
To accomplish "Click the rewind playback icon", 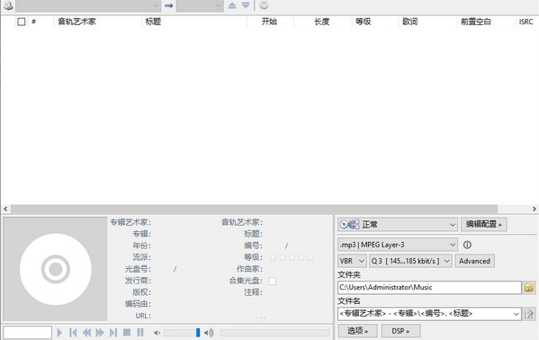I will click(x=86, y=333).
